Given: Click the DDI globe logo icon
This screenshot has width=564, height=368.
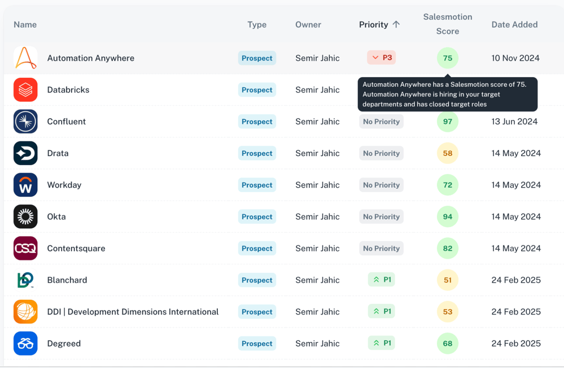Looking at the screenshot, I should click(25, 312).
